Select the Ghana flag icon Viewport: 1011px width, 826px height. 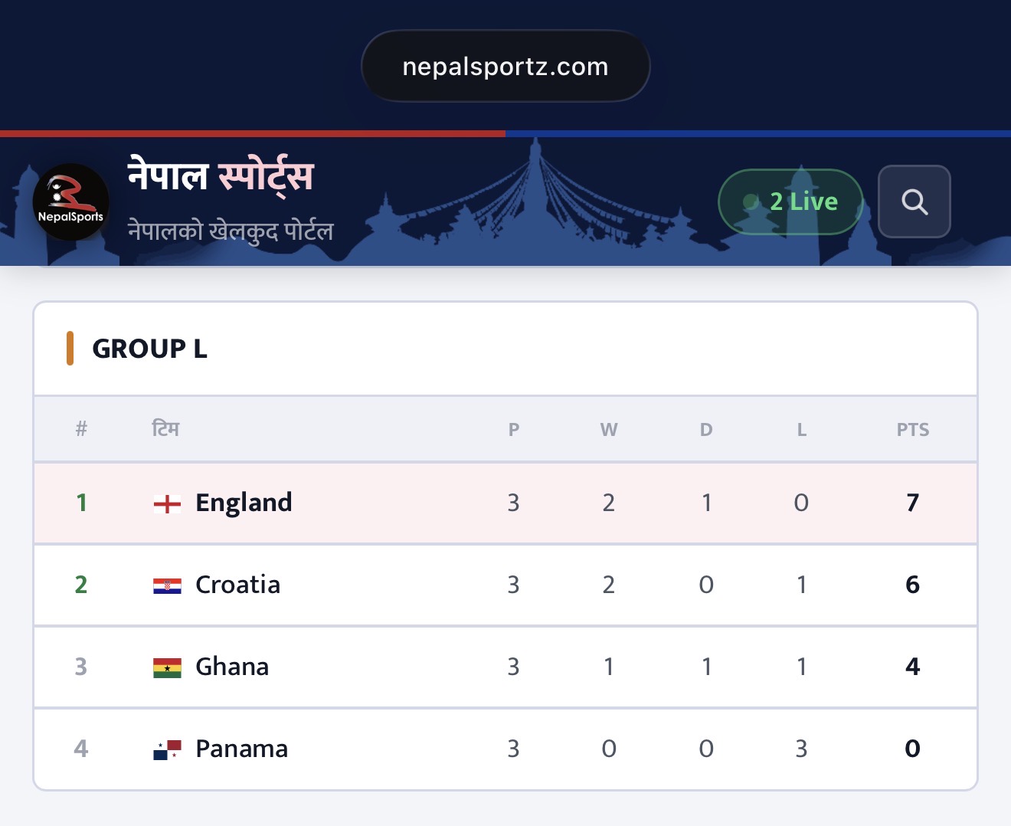coord(167,668)
